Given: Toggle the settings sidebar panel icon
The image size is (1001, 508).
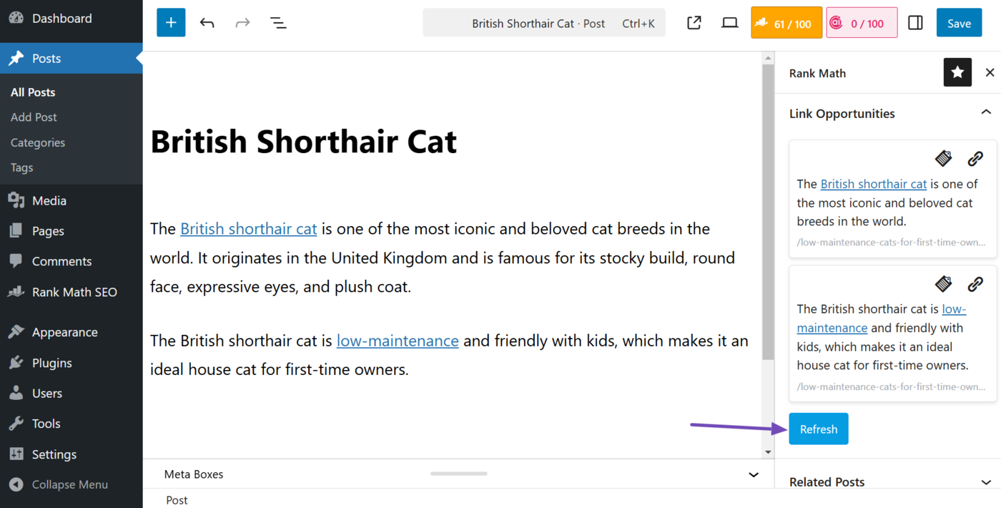Looking at the screenshot, I should click(915, 22).
